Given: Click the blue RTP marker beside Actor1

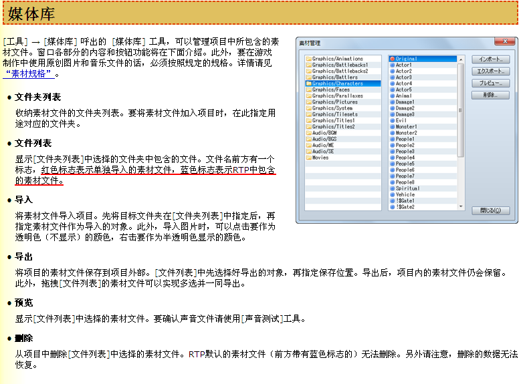Looking at the screenshot, I should tap(392, 65).
